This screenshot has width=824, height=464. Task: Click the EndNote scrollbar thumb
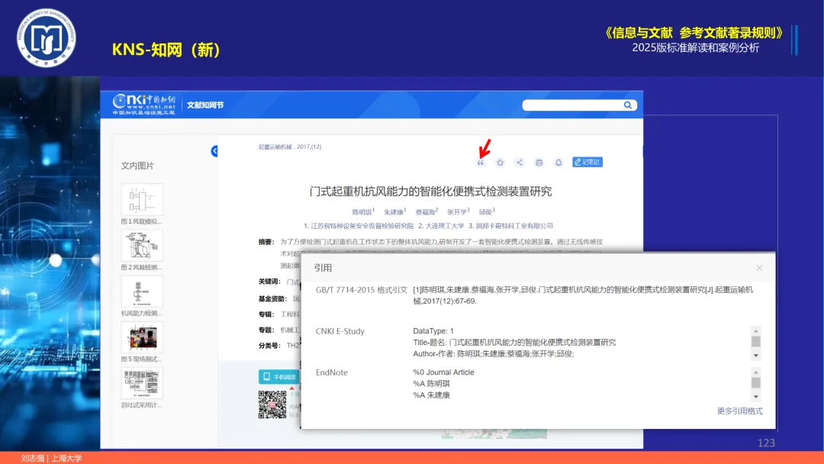pos(755,382)
